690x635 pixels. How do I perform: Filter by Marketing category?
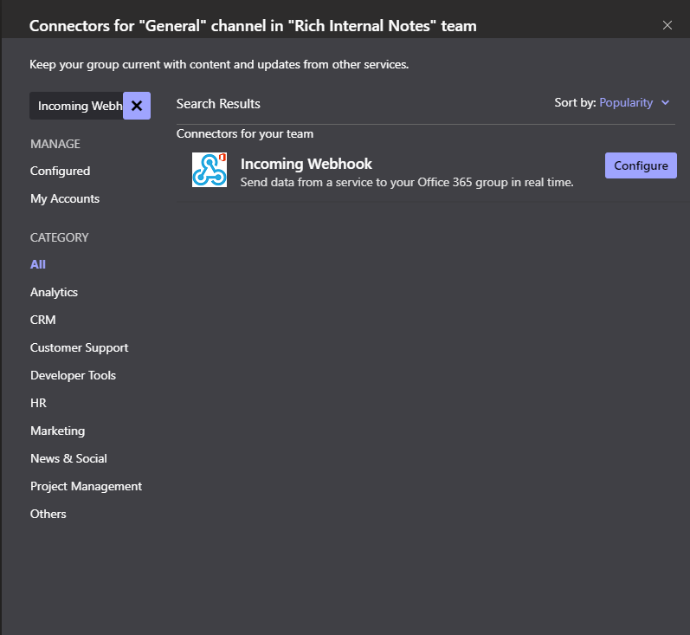(x=58, y=431)
